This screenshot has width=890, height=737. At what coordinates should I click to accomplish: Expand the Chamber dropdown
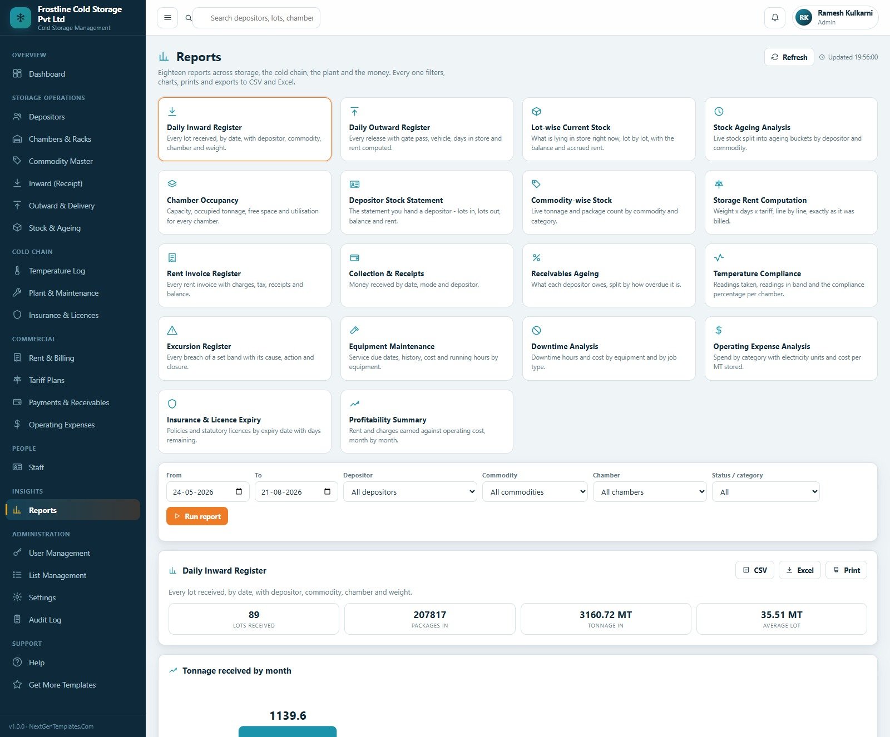pyautogui.click(x=650, y=492)
